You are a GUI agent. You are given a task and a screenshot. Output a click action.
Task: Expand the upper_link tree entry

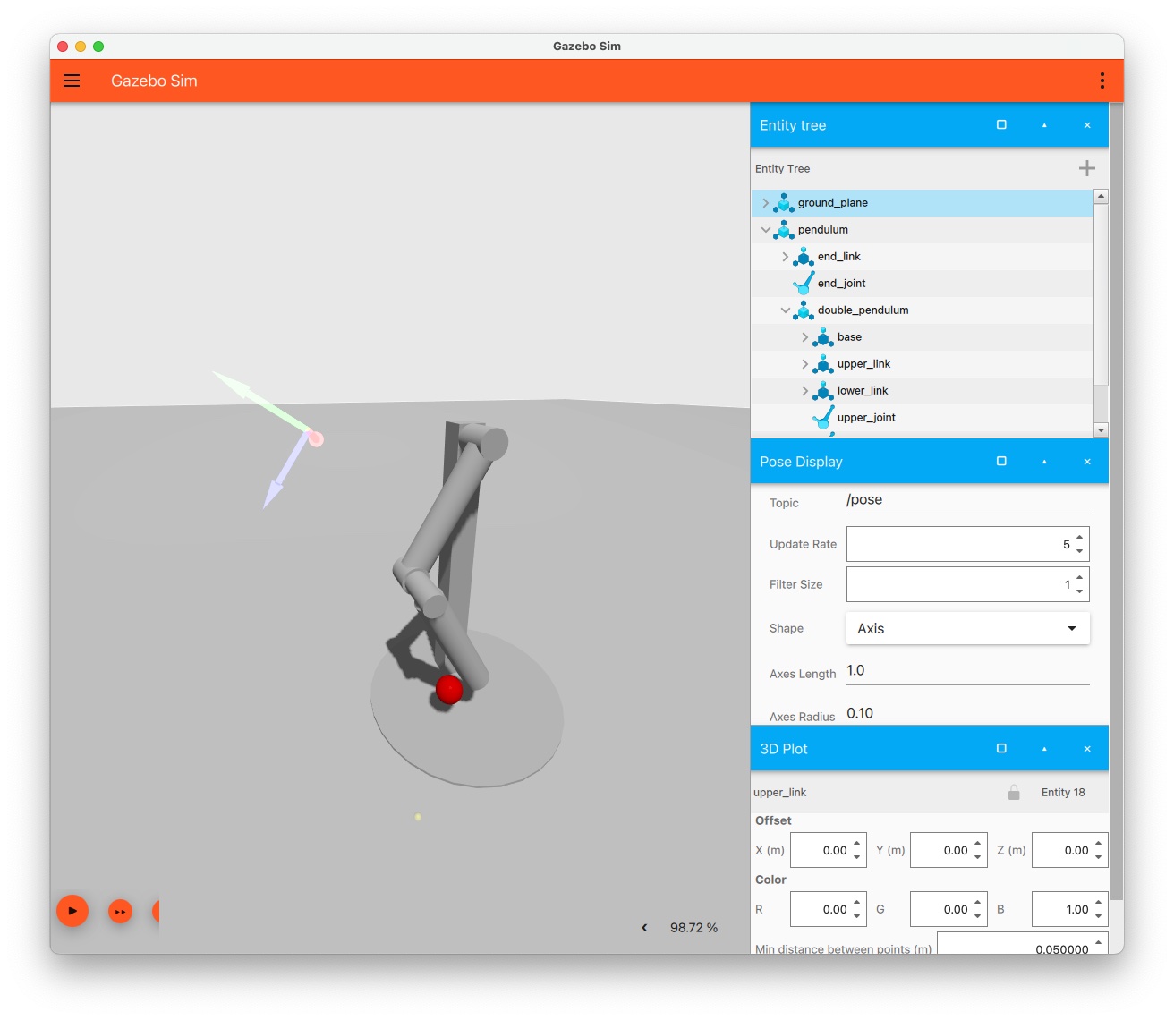804,364
